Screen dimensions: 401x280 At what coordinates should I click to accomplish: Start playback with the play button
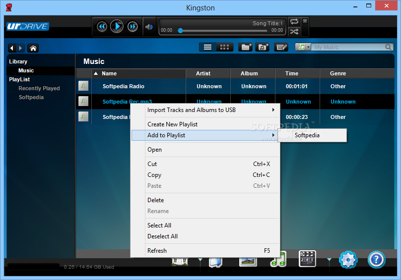117,26
